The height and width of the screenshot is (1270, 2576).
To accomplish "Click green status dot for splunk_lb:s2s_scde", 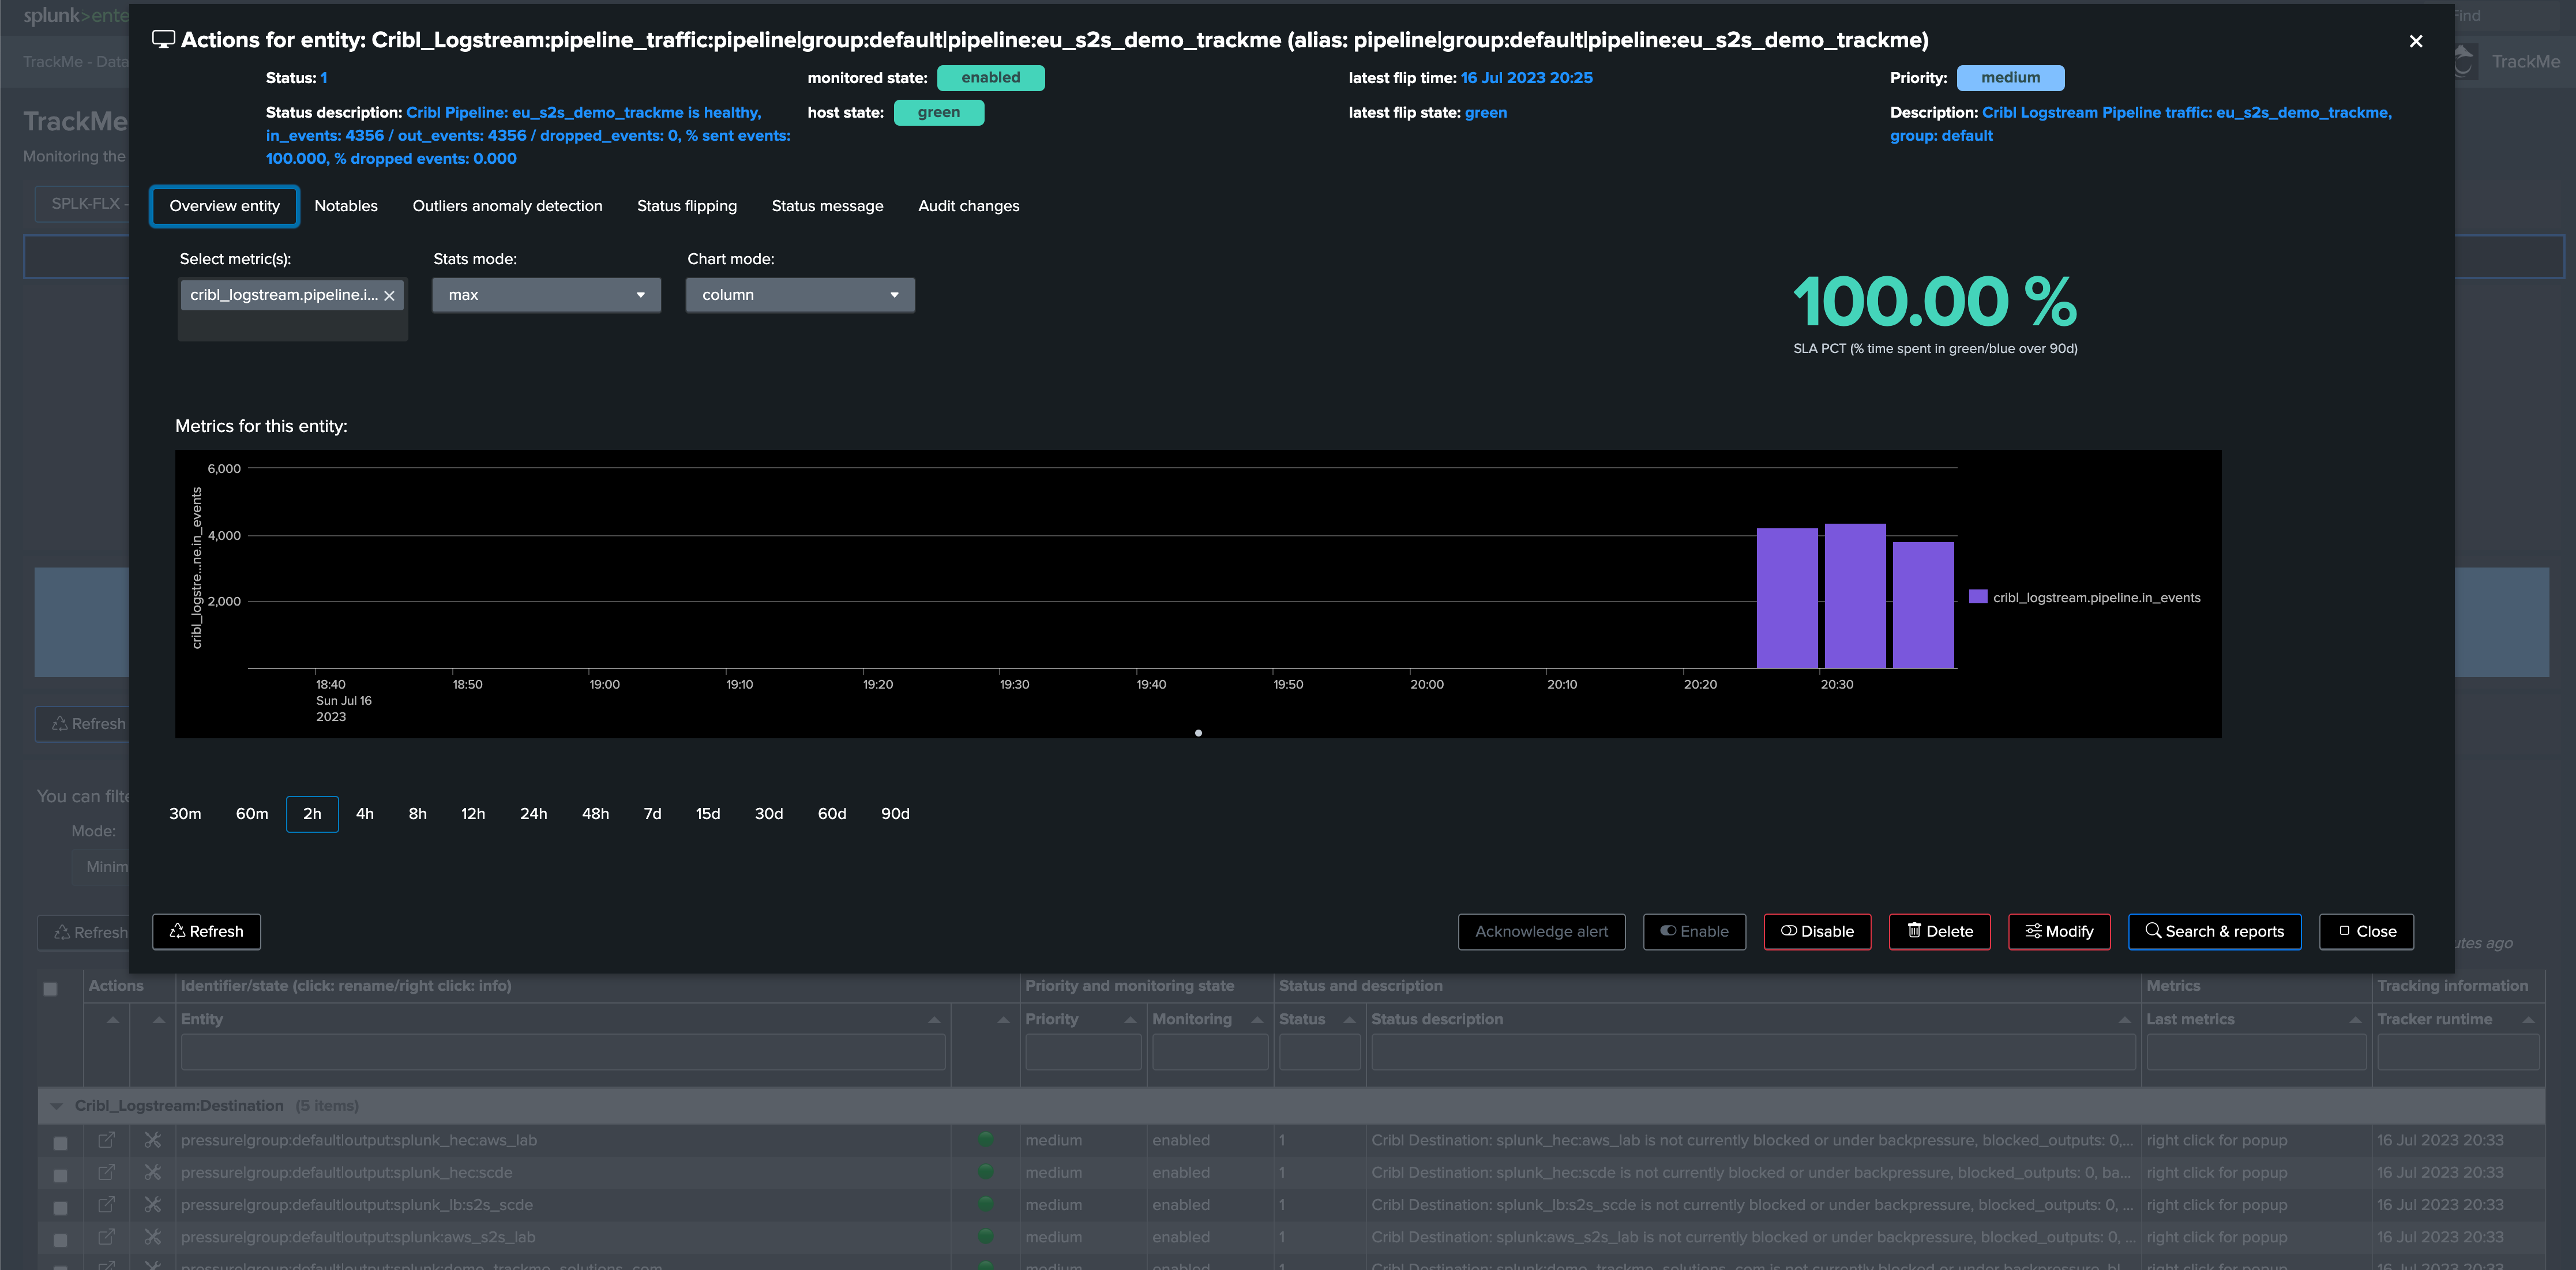I will click(x=986, y=1204).
